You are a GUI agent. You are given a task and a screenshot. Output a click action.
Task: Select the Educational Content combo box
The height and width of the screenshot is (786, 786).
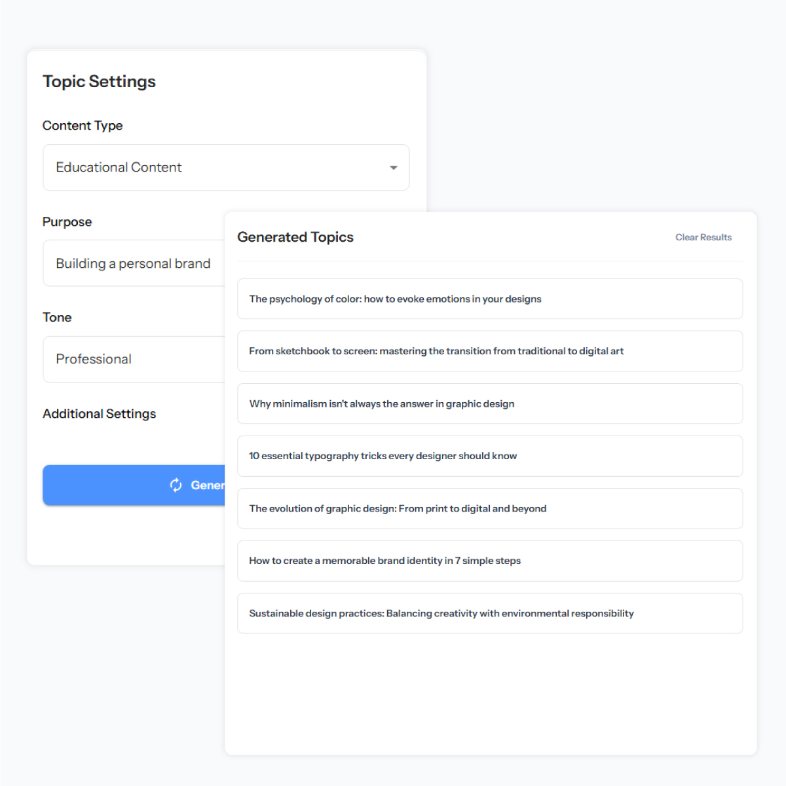coord(226,168)
